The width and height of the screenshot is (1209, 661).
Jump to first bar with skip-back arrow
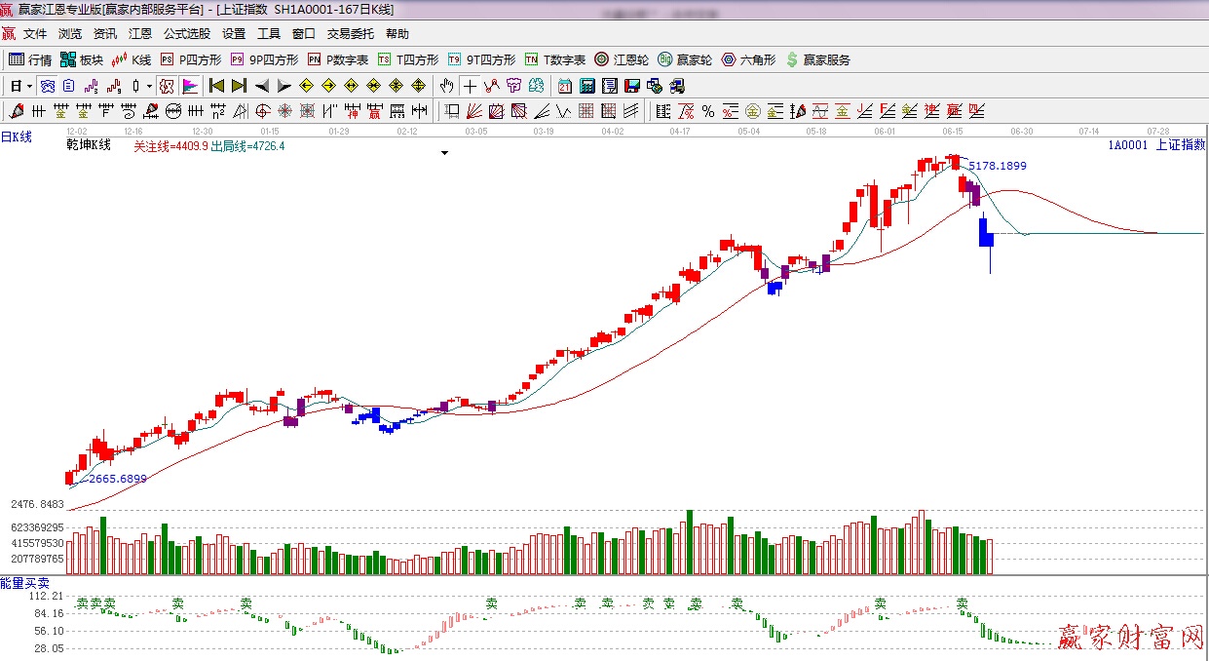(216, 86)
